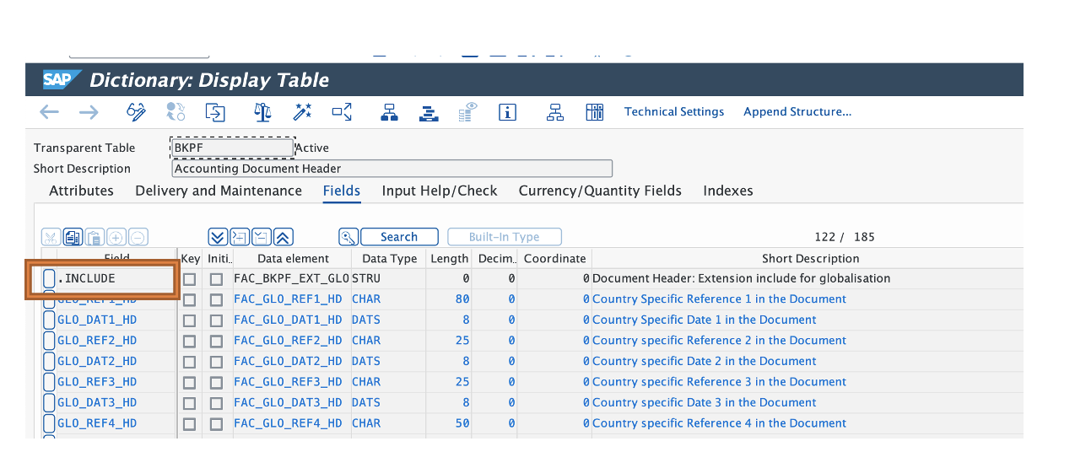
Task: Expand the include using the indent-arrow icon
Action: pyautogui.click(x=240, y=237)
